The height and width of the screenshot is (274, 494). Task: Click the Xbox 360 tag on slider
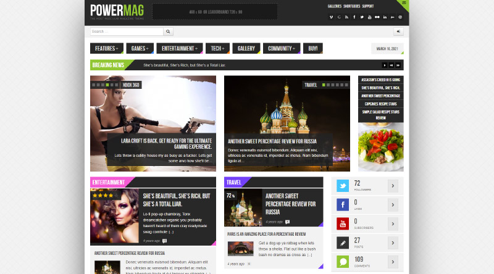click(131, 85)
